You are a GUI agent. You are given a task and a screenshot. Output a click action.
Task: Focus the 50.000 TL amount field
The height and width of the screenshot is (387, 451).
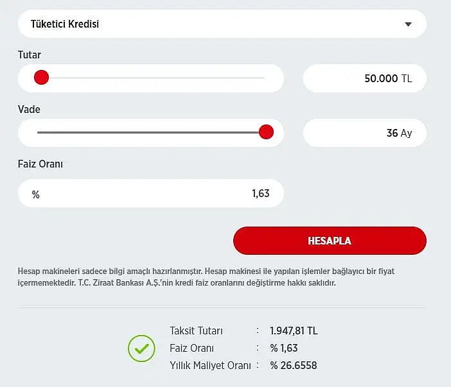[x=365, y=78]
